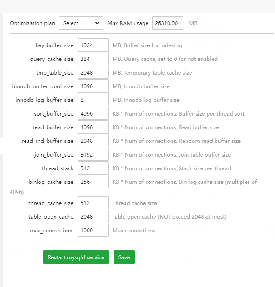The height and width of the screenshot is (287, 275).
Task: Click the key_buffer_size input field
Action: (x=93, y=45)
